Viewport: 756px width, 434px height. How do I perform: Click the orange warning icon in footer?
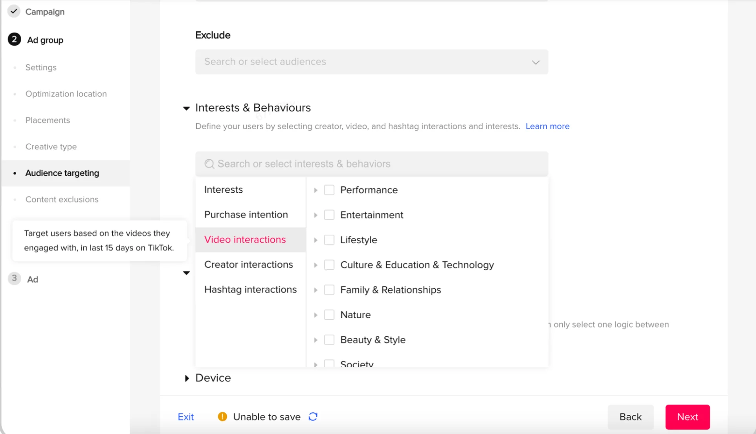(x=222, y=417)
